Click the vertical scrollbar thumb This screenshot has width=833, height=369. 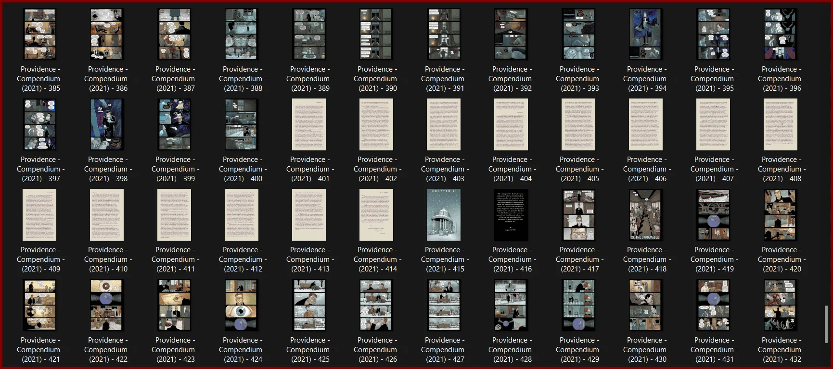826,325
